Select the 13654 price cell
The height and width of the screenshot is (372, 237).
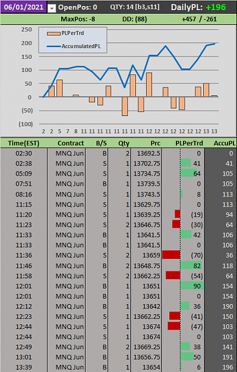[x=146, y=367]
